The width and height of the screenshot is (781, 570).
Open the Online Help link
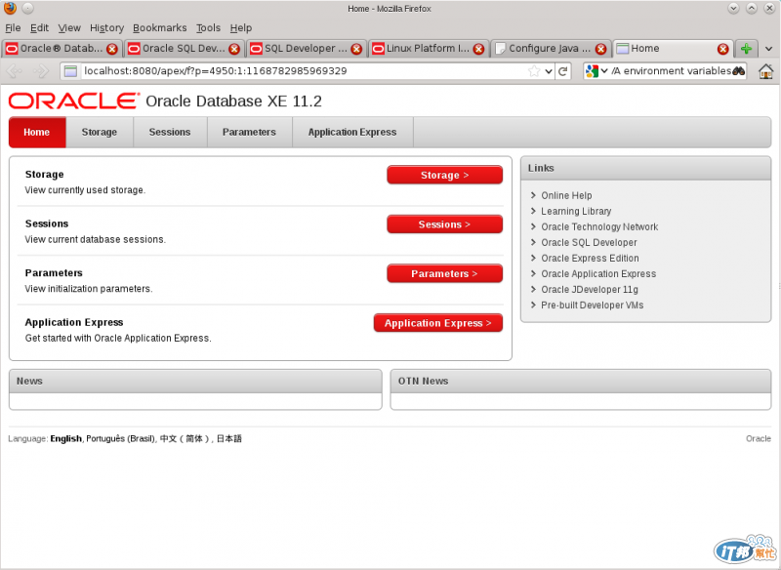(x=566, y=195)
